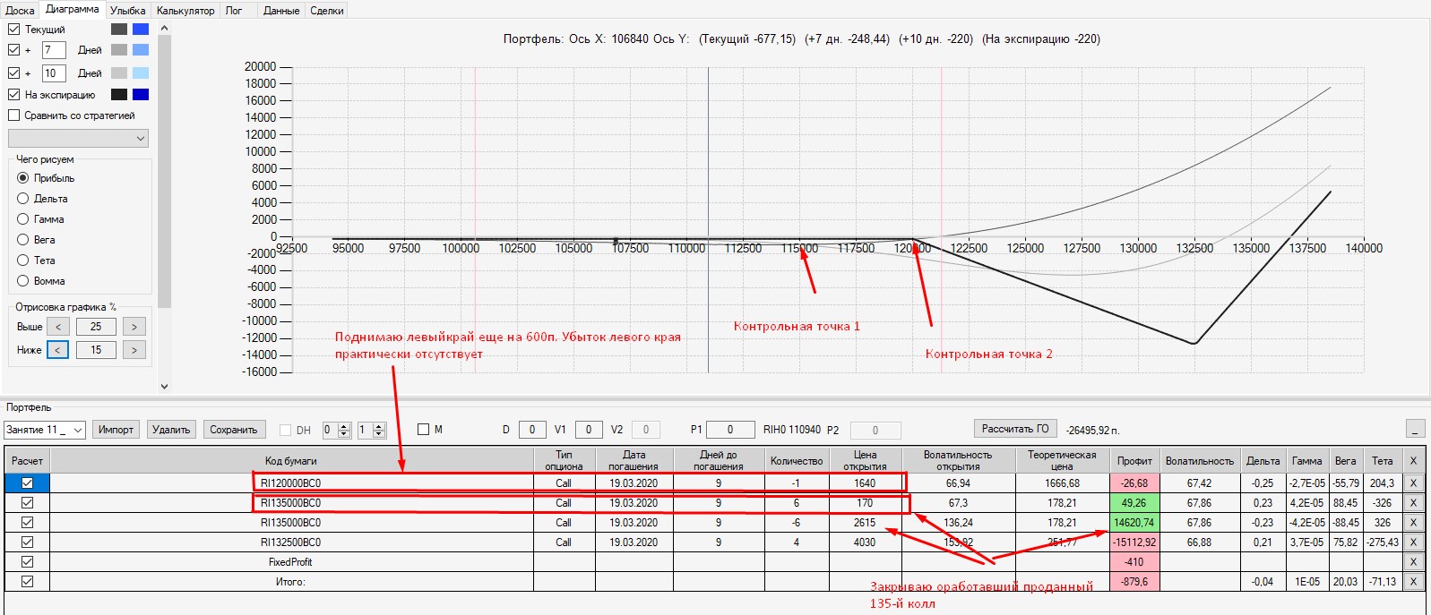Image resolution: width=1431 pixels, height=615 pixels.
Task: Open the Занятие 11 portfolio dropdown
Action: (x=45, y=430)
